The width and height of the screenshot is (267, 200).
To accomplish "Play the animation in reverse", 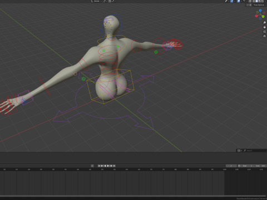I will tap(105, 166).
